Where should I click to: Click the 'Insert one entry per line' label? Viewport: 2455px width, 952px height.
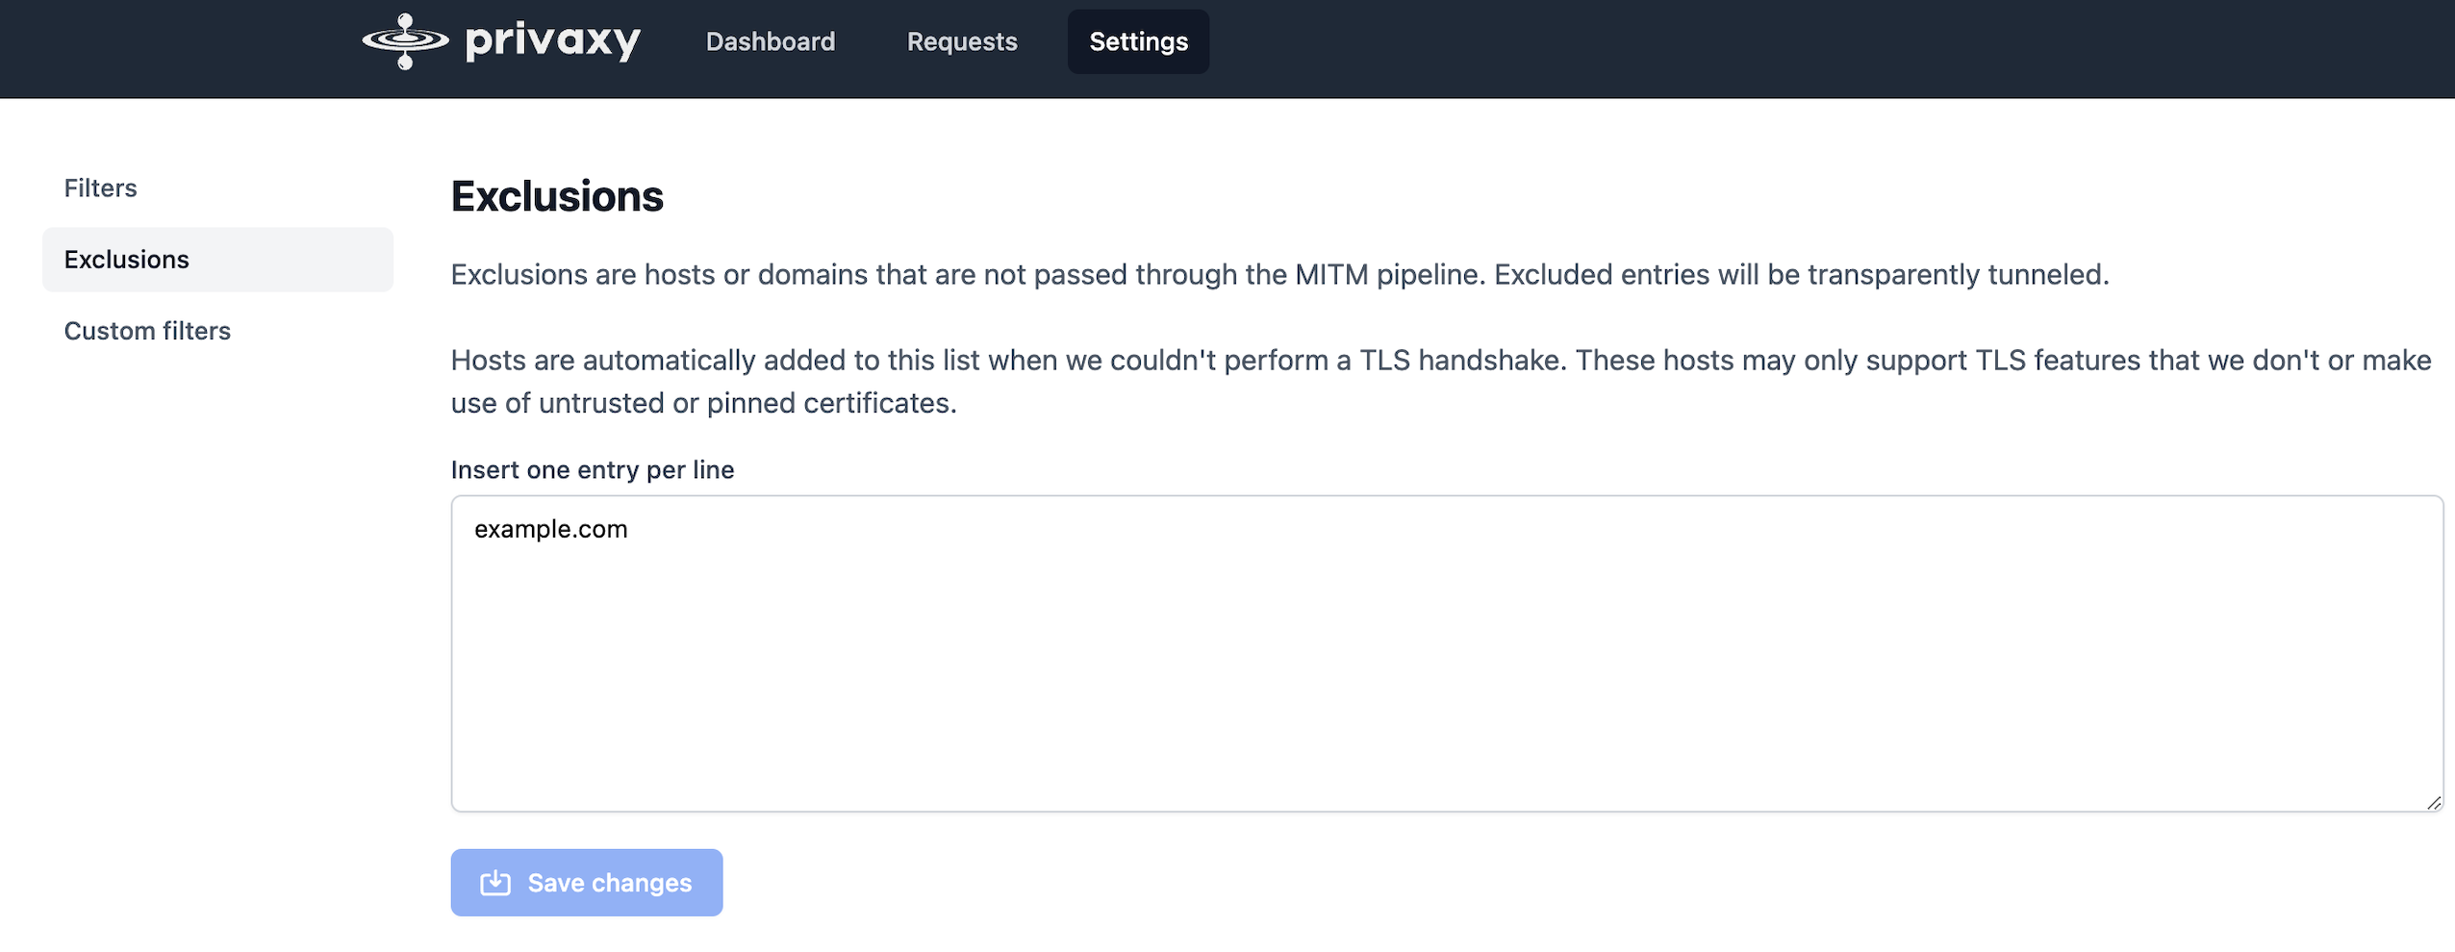pos(593,469)
